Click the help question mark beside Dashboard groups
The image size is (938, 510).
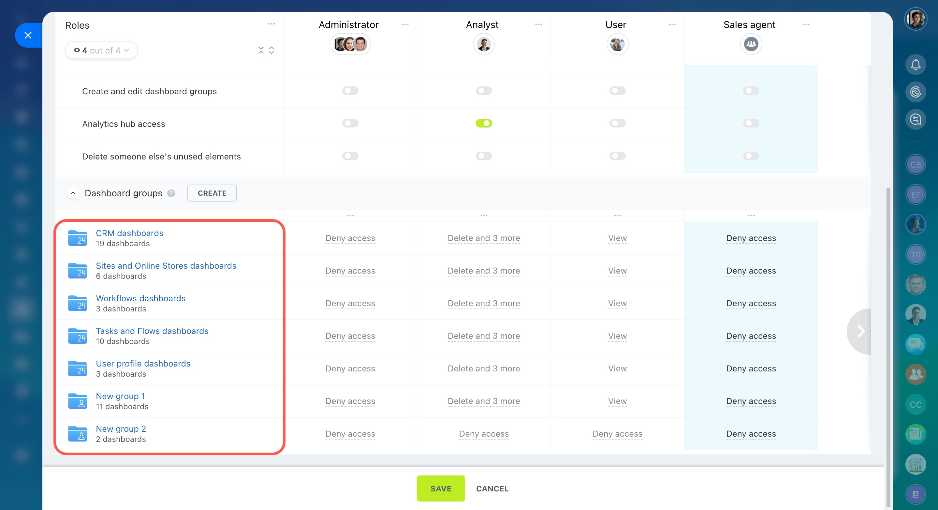171,193
